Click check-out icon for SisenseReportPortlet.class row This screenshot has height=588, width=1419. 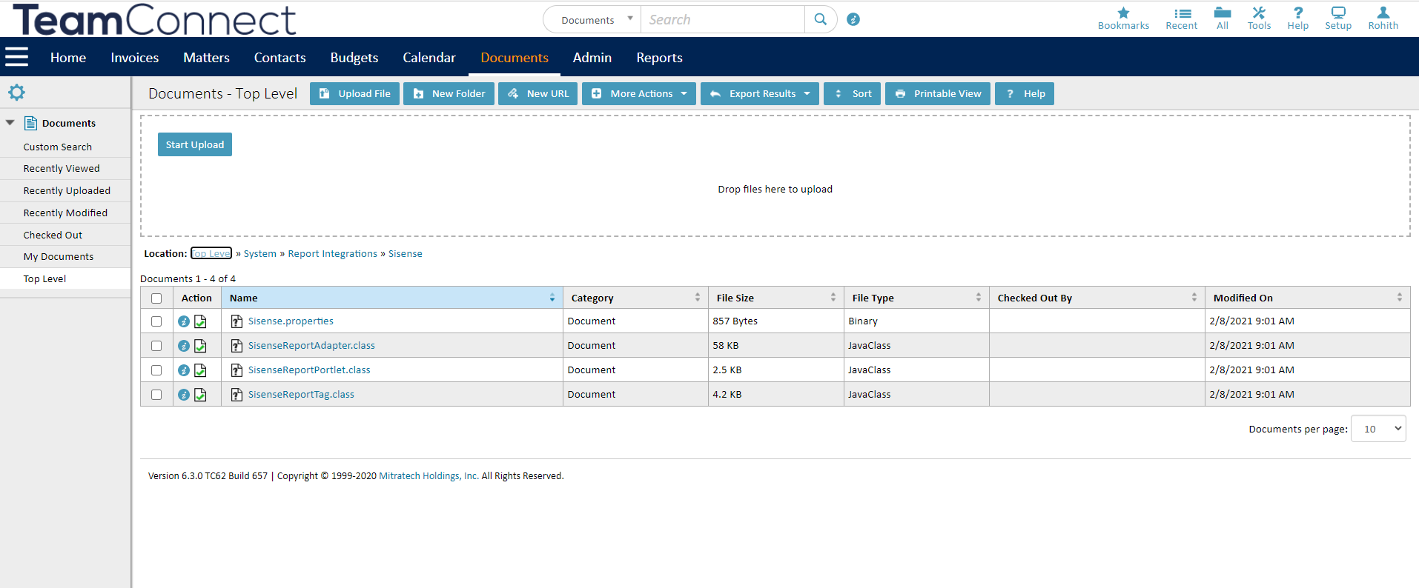click(x=200, y=370)
